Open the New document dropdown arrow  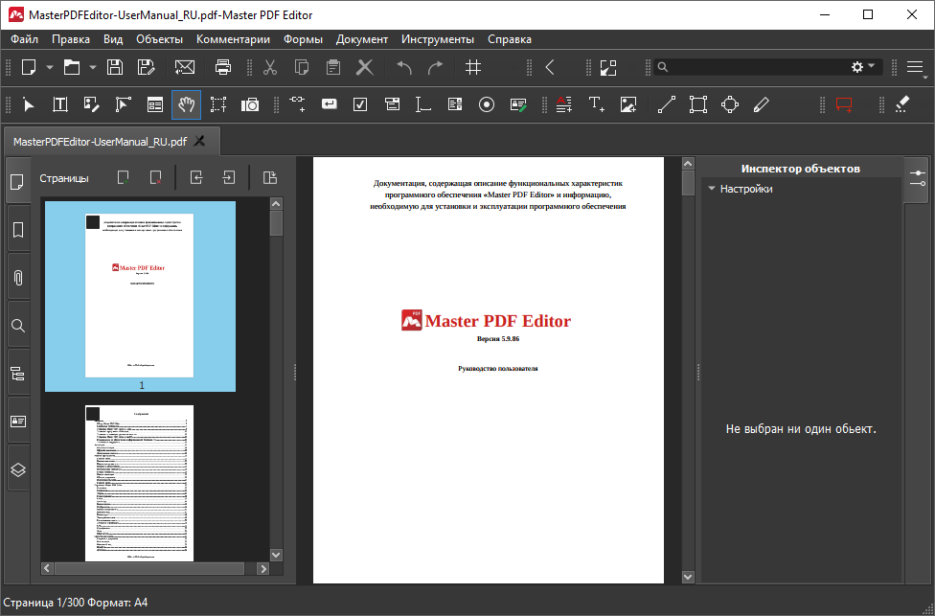point(49,67)
